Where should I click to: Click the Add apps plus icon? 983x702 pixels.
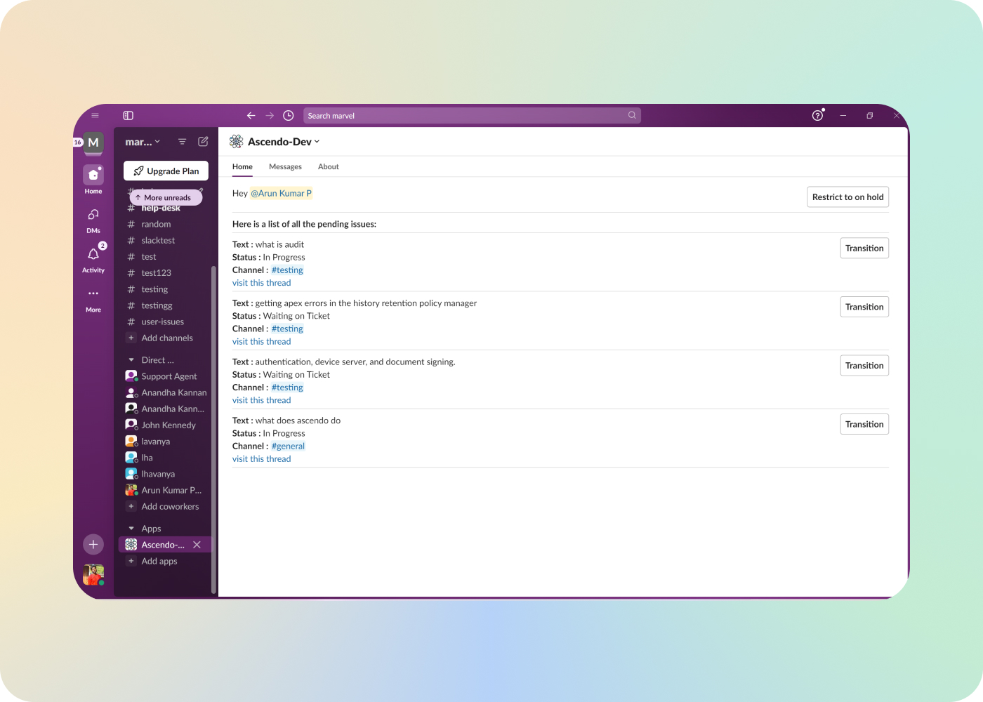[x=131, y=561]
